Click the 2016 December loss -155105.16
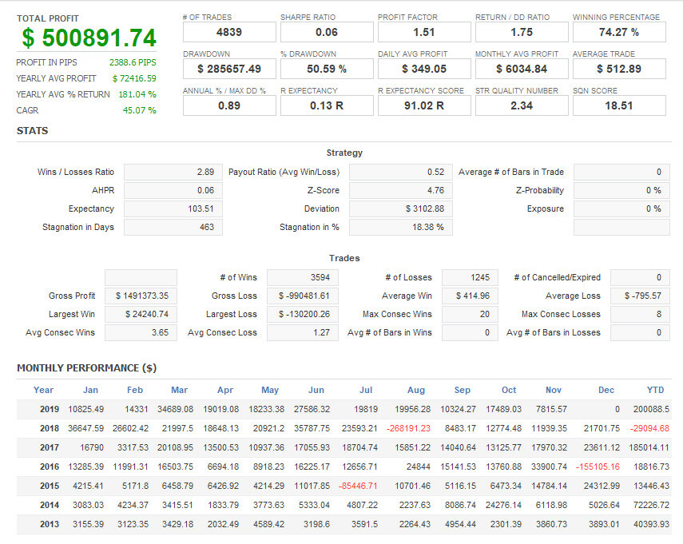Screen dimensions: 683x544 click(598, 467)
